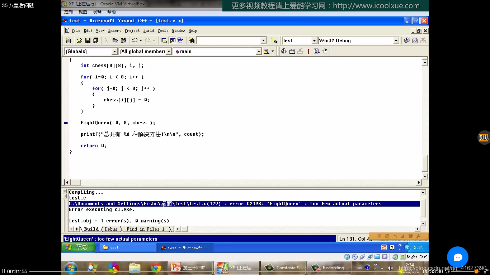The image size is (490, 275).
Task: Open the Undo history dropdown arrow
Action: tap(141, 40)
